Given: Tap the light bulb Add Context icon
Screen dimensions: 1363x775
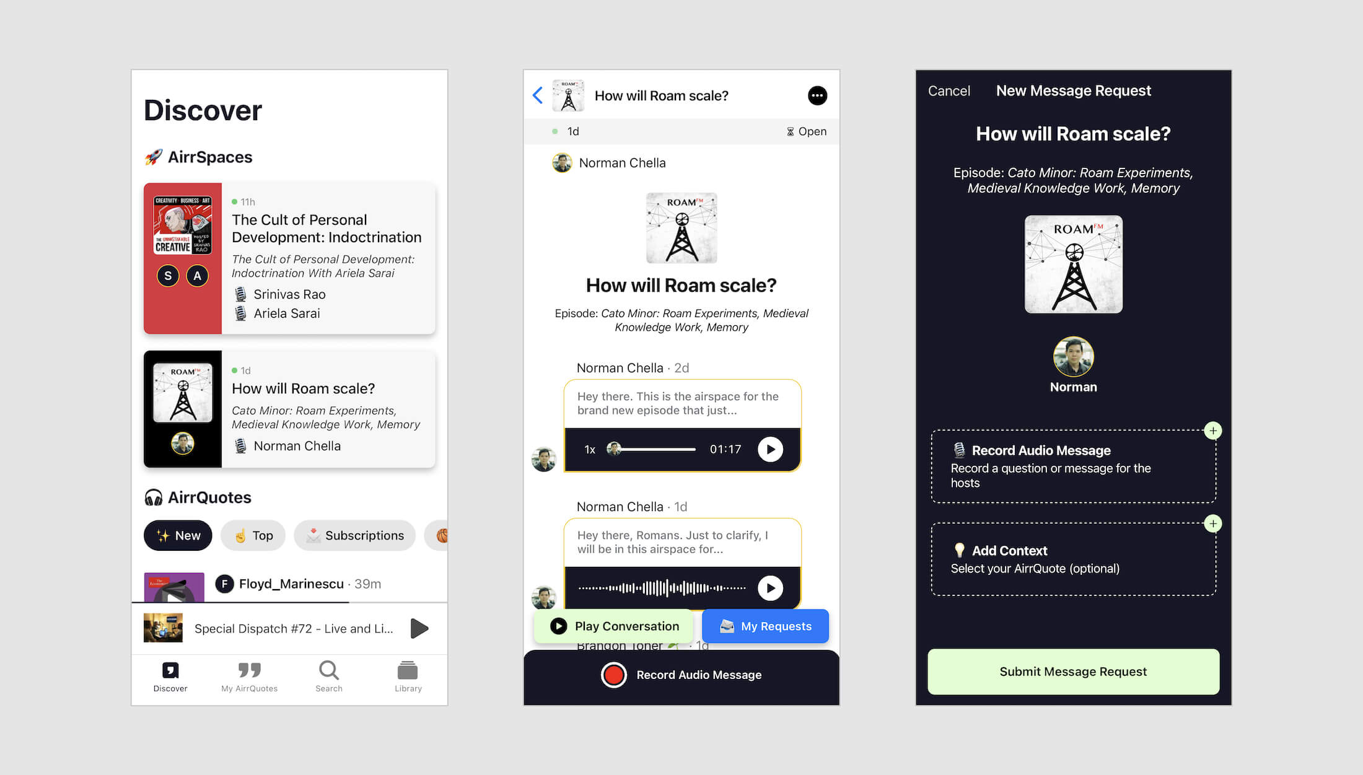Looking at the screenshot, I should tap(957, 550).
